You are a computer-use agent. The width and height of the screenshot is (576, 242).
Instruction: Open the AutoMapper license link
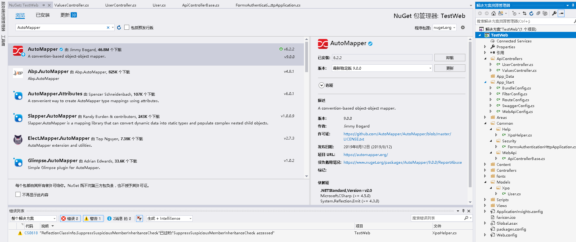click(397, 136)
